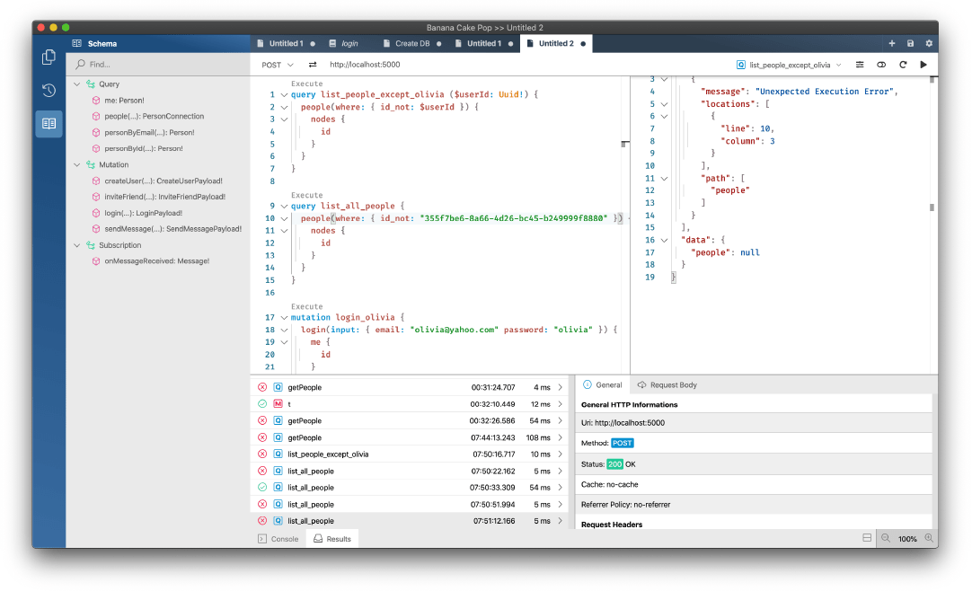Select login(...): LoginPayload! field
Screen dimensions: 972x591
coord(143,213)
